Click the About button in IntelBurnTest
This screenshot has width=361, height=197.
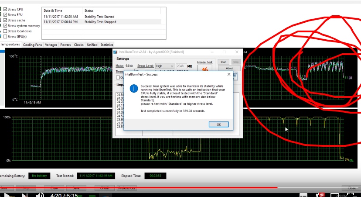click(x=229, y=68)
